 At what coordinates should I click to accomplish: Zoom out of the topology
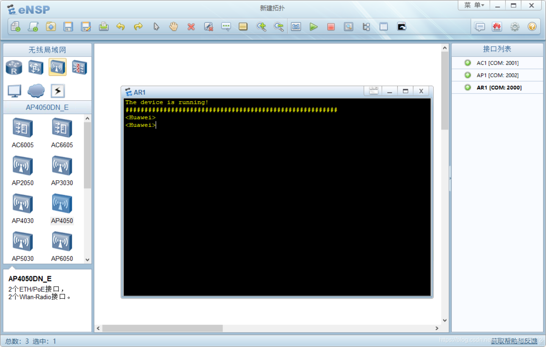[279, 27]
